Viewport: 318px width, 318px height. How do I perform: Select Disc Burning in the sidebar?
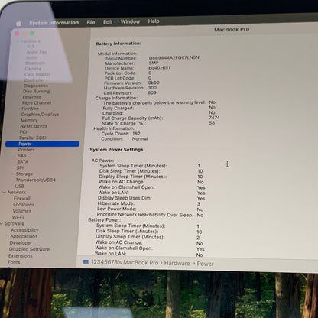pos(37,92)
